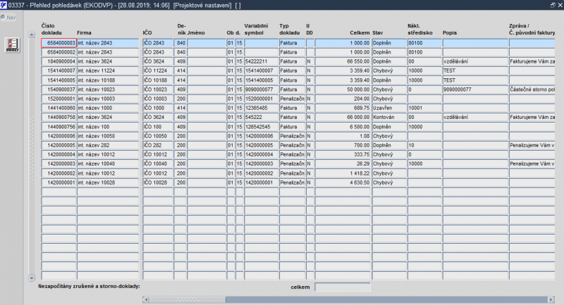Select document number 1540900037 cell

pos(59,89)
